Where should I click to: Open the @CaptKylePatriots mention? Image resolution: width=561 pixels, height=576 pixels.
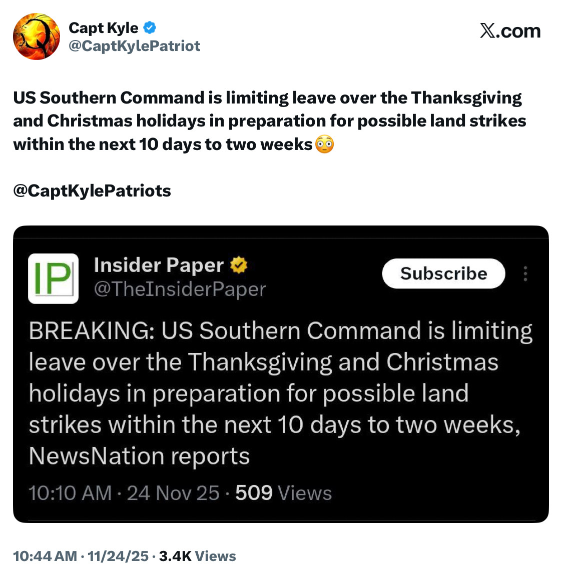[92, 190]
